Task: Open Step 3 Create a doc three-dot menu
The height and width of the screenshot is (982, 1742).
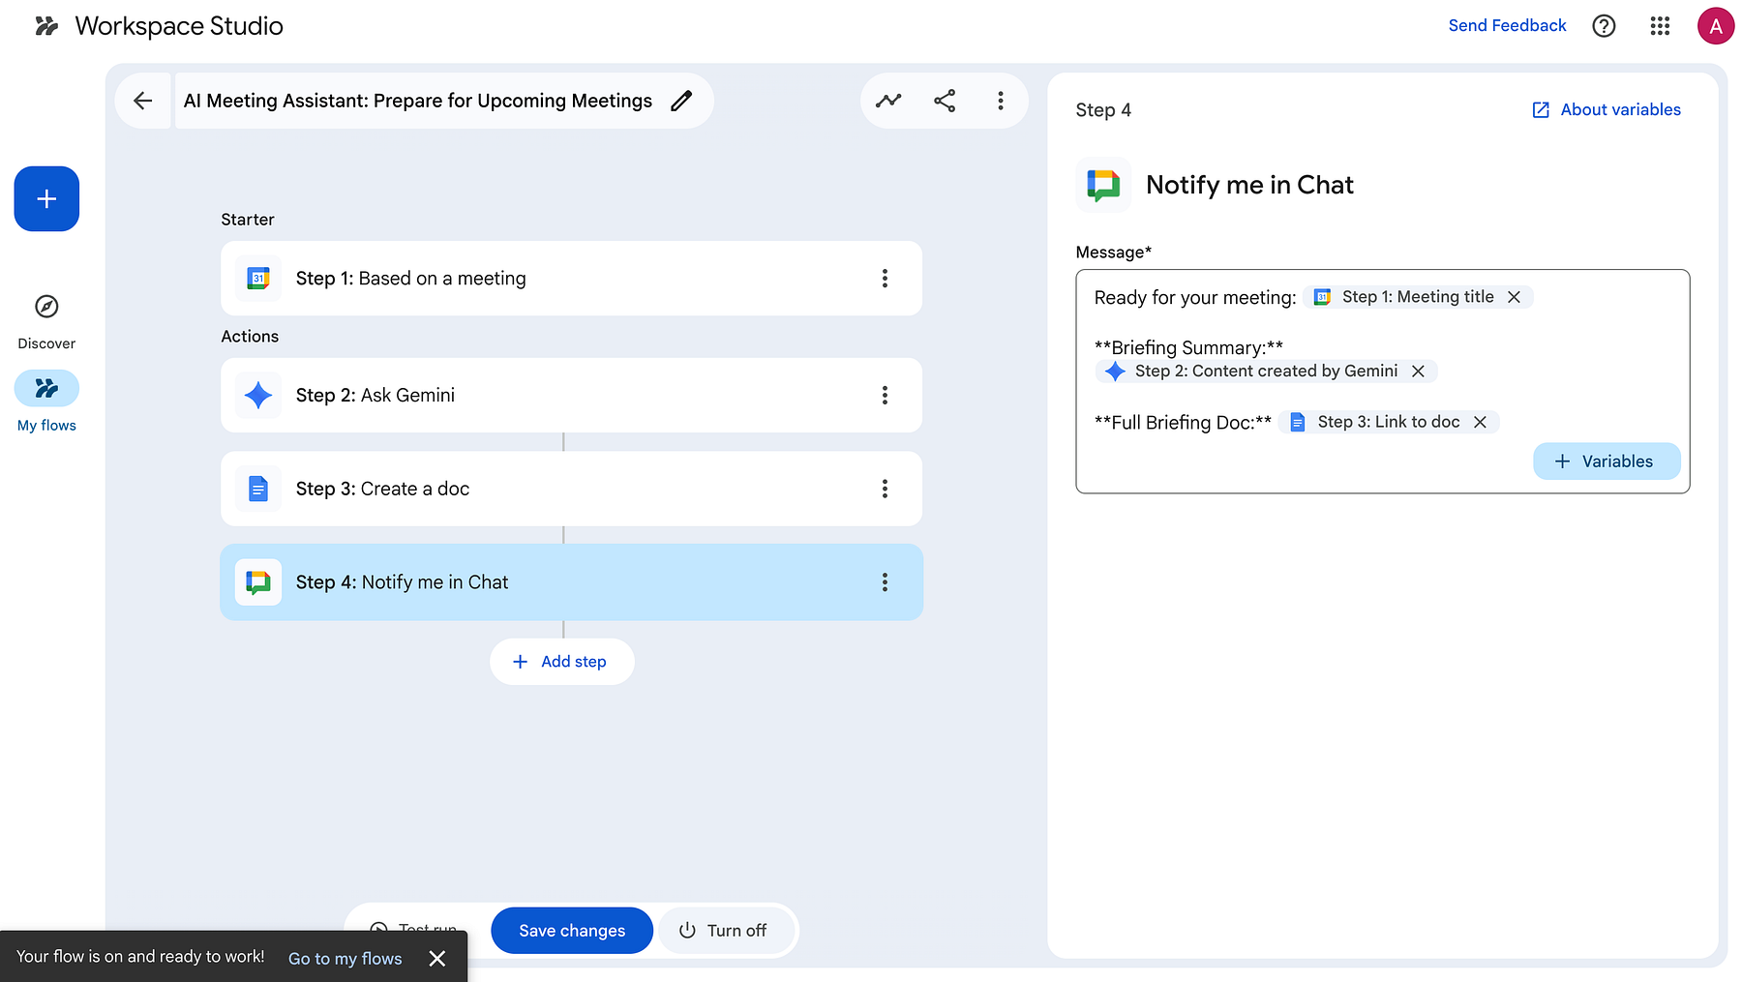Action: point(885,489)
